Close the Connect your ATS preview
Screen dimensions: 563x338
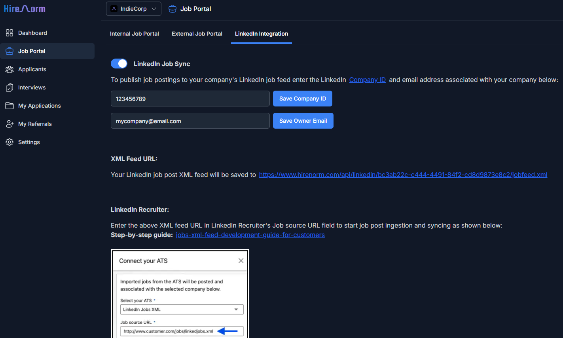coord(241,260)
